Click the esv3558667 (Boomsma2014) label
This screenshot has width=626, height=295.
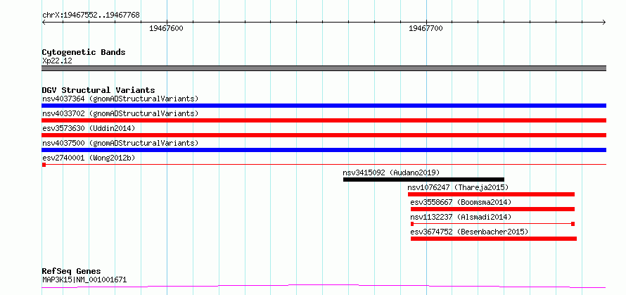tap(461, 202)
